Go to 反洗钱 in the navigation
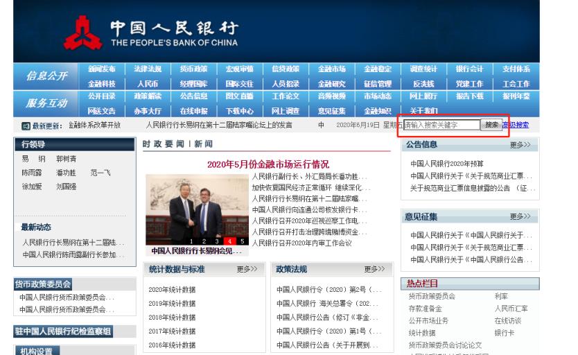 pyautogui.click(x=423, y=84)
